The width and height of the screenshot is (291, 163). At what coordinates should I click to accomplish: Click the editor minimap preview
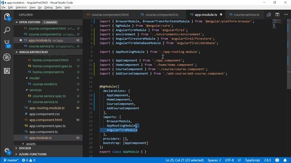pos(278,24)
